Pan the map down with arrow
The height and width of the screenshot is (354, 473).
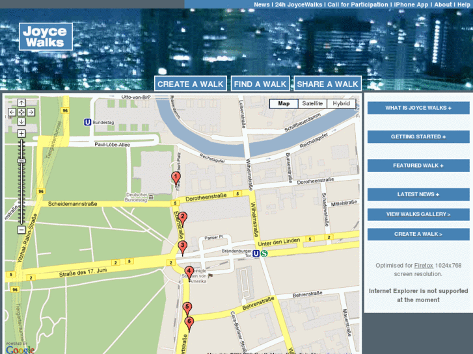[21, 121]
